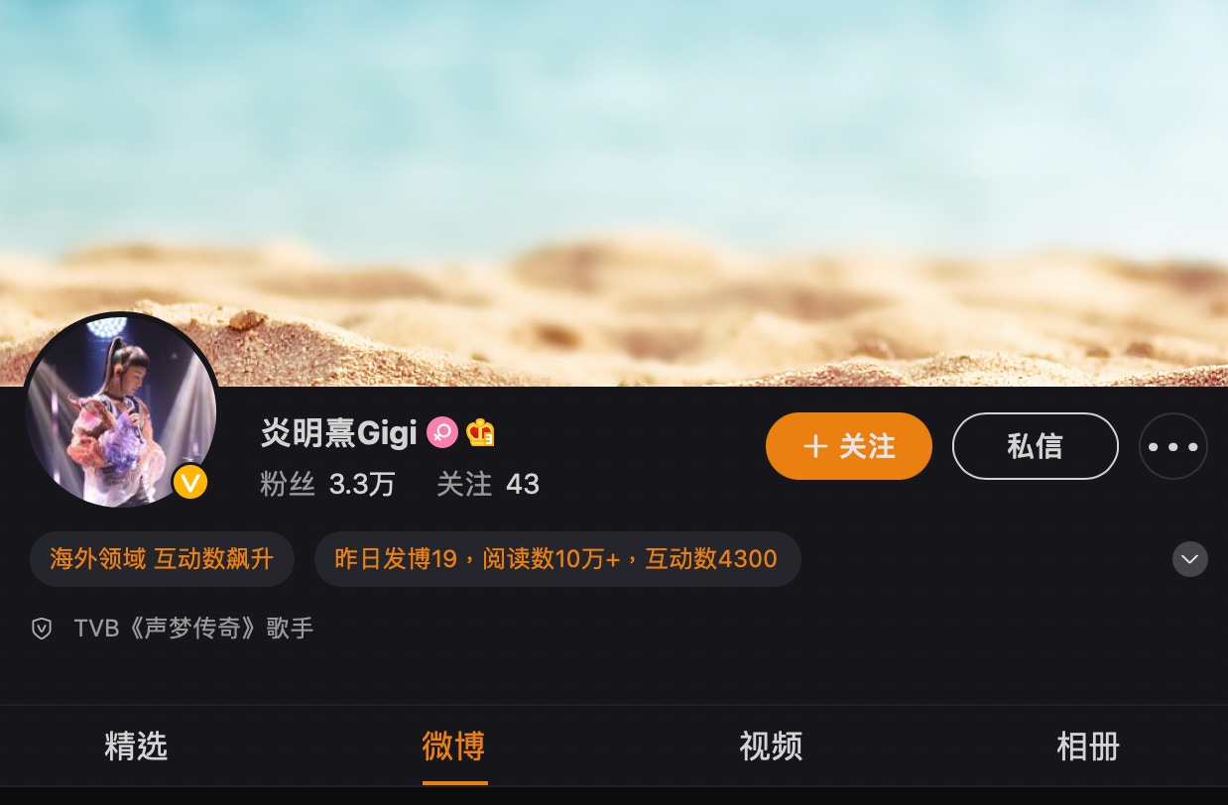Open the profile avatar photo
The height and width of the screenshot is (805, 1228).
[x=121, y=410]
